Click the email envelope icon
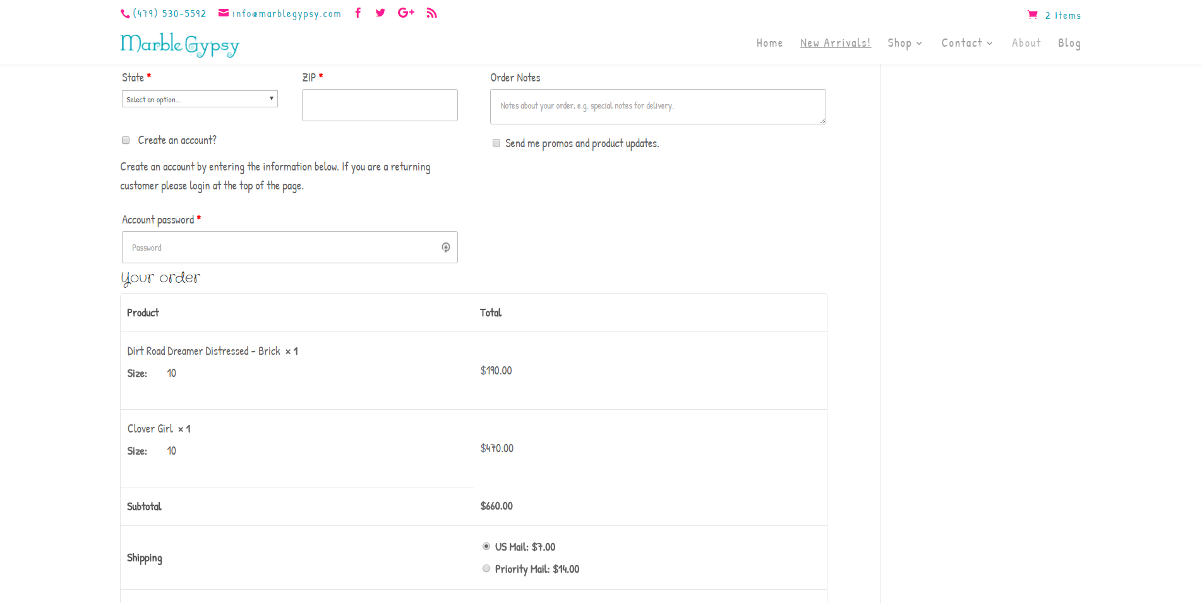Image resolution: width=1202 pixels, height=603 pixels. click(224, 13)
